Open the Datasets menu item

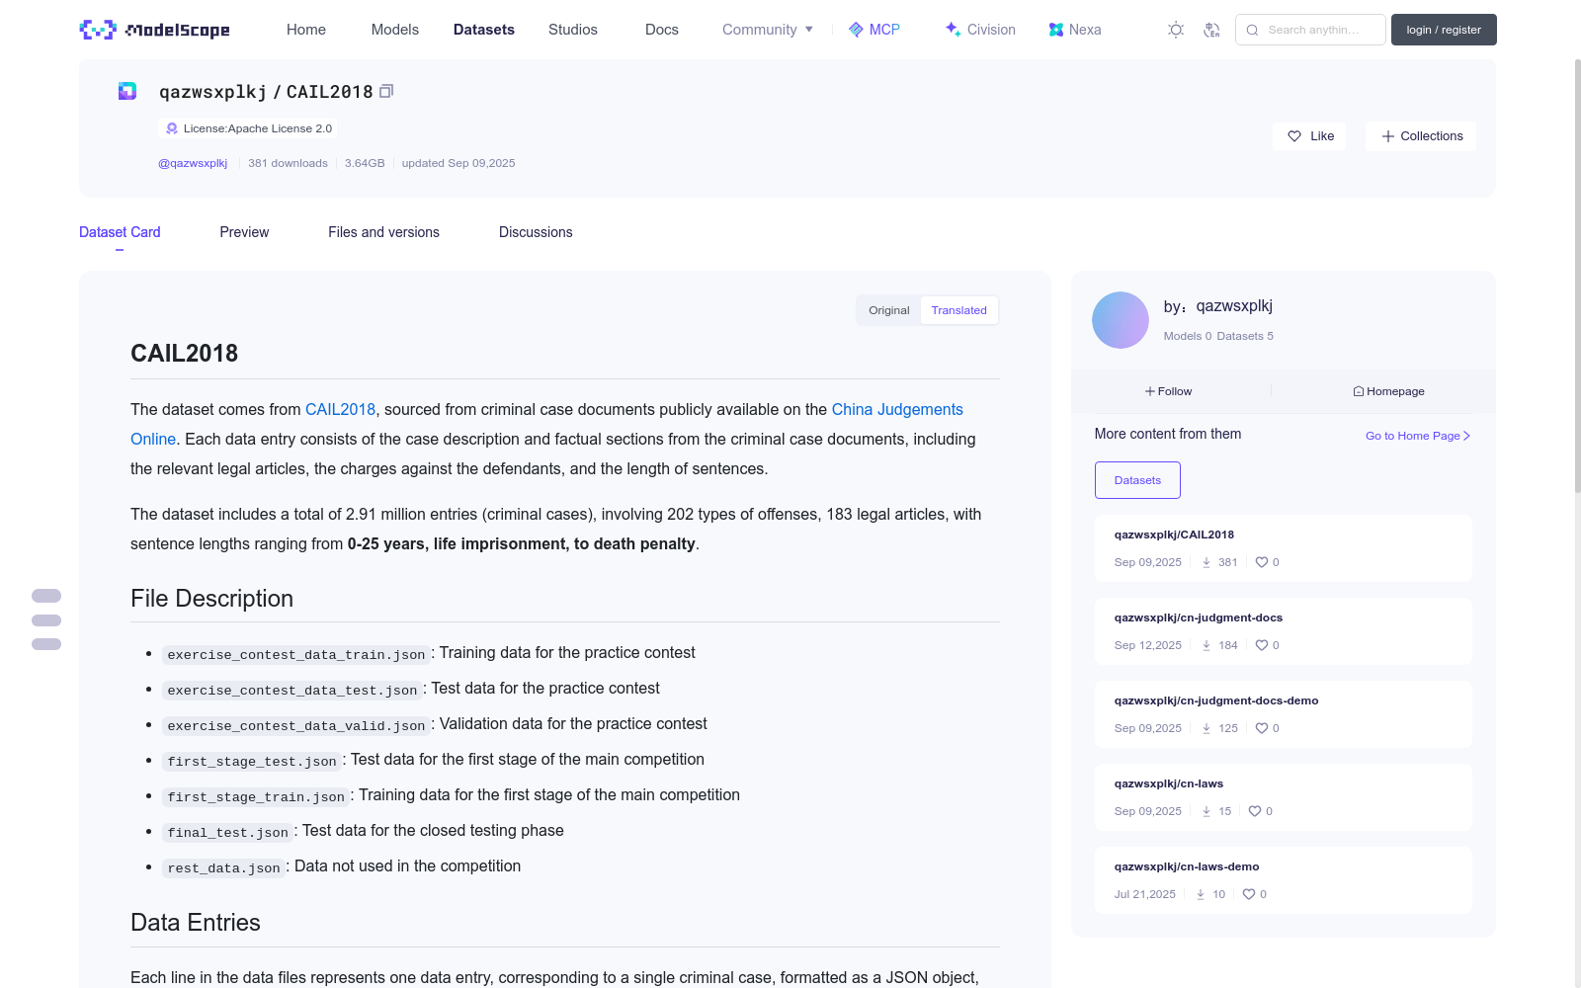484,30
